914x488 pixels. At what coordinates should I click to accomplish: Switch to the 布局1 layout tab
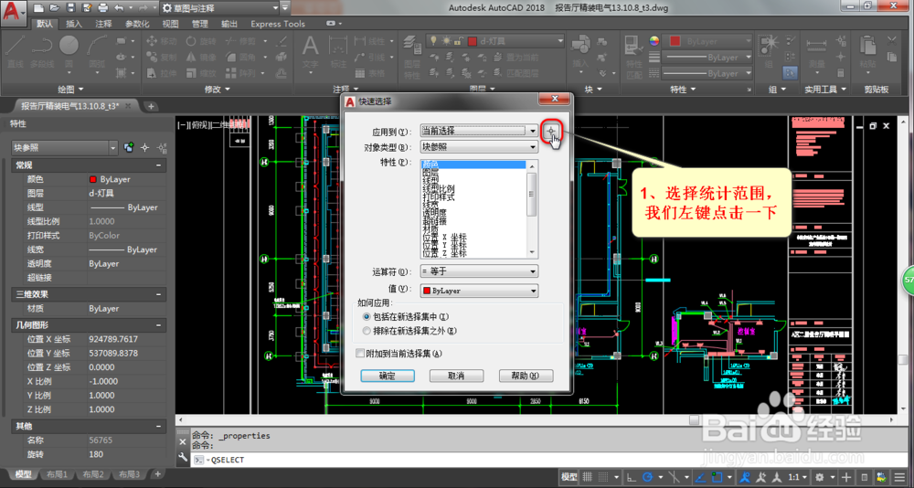57,474
